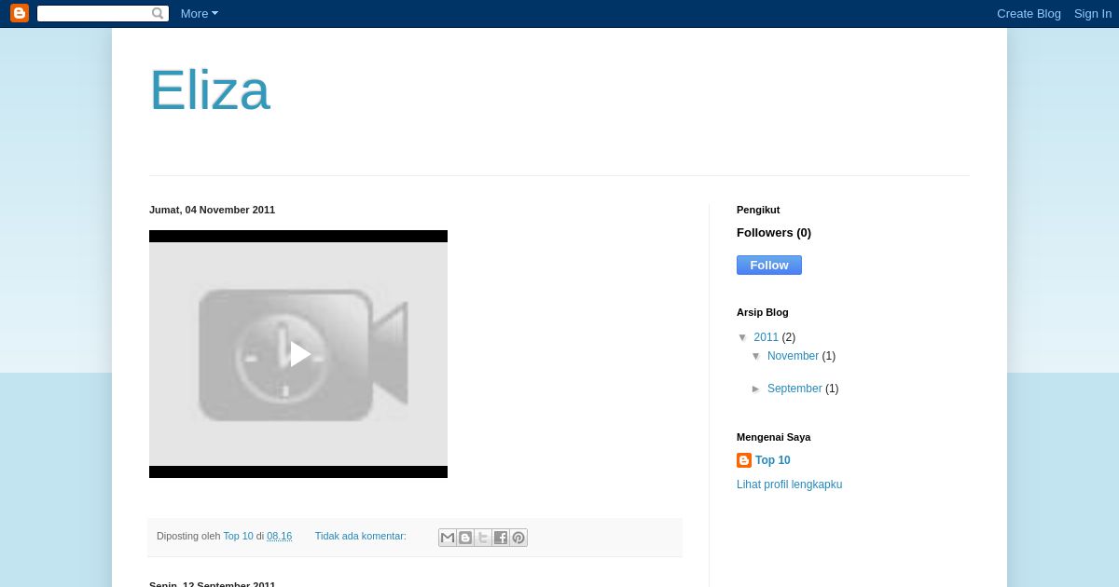
Task: Click the Arsip Blog heading
Action: click(x=762, y=312)
